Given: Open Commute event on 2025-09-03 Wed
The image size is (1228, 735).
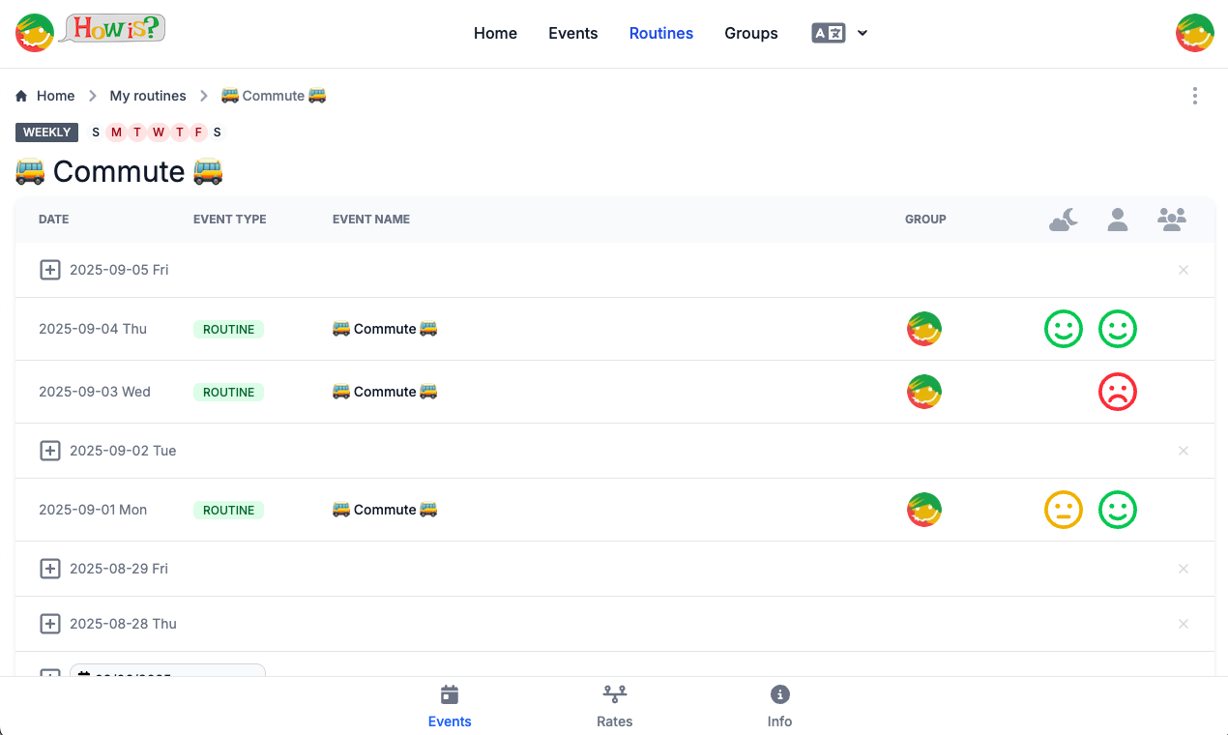Looking at the screenshot, I should click(x=385, y=392).
